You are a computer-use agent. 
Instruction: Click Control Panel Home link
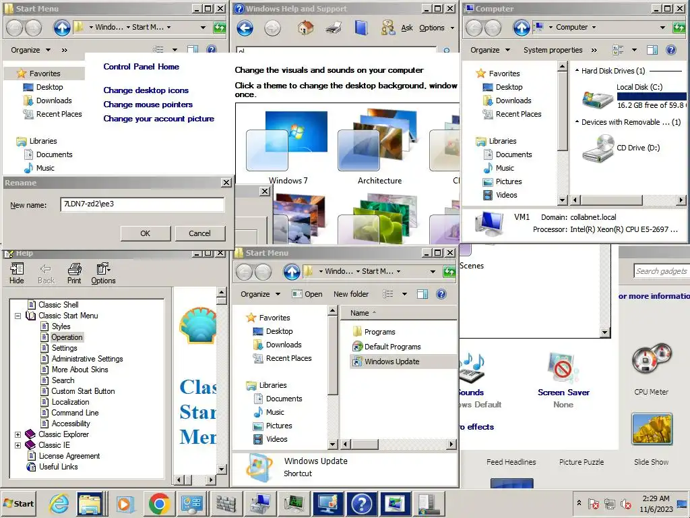coord(142,67)
